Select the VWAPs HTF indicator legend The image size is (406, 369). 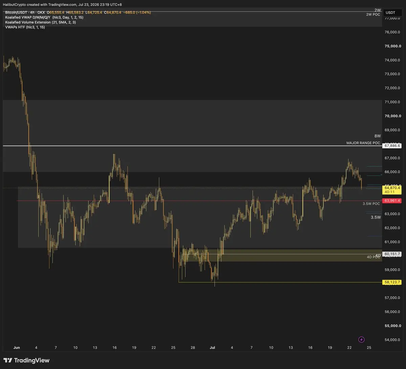pos(25,27)
